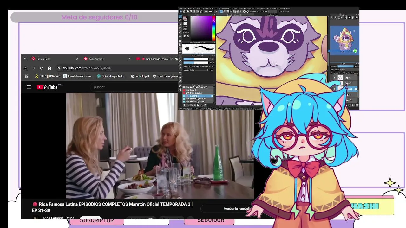The width and height of the screenshot is (406, 228).
Task: Click the hue strip in Color panel
Action: (x=214, y=28)
